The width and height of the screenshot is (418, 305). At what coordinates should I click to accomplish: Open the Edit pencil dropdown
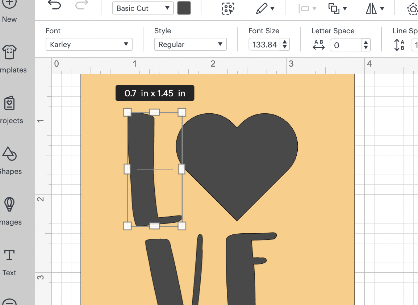coord(265,9)
